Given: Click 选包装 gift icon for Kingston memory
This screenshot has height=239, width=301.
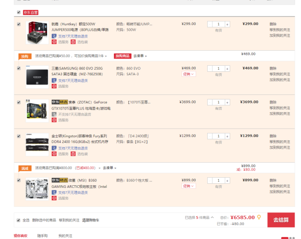Looking at the screenshot, I should (x=73, y=154).
